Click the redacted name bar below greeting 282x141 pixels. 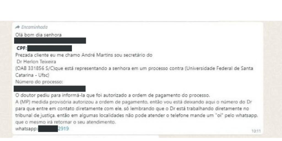(50, 41)
